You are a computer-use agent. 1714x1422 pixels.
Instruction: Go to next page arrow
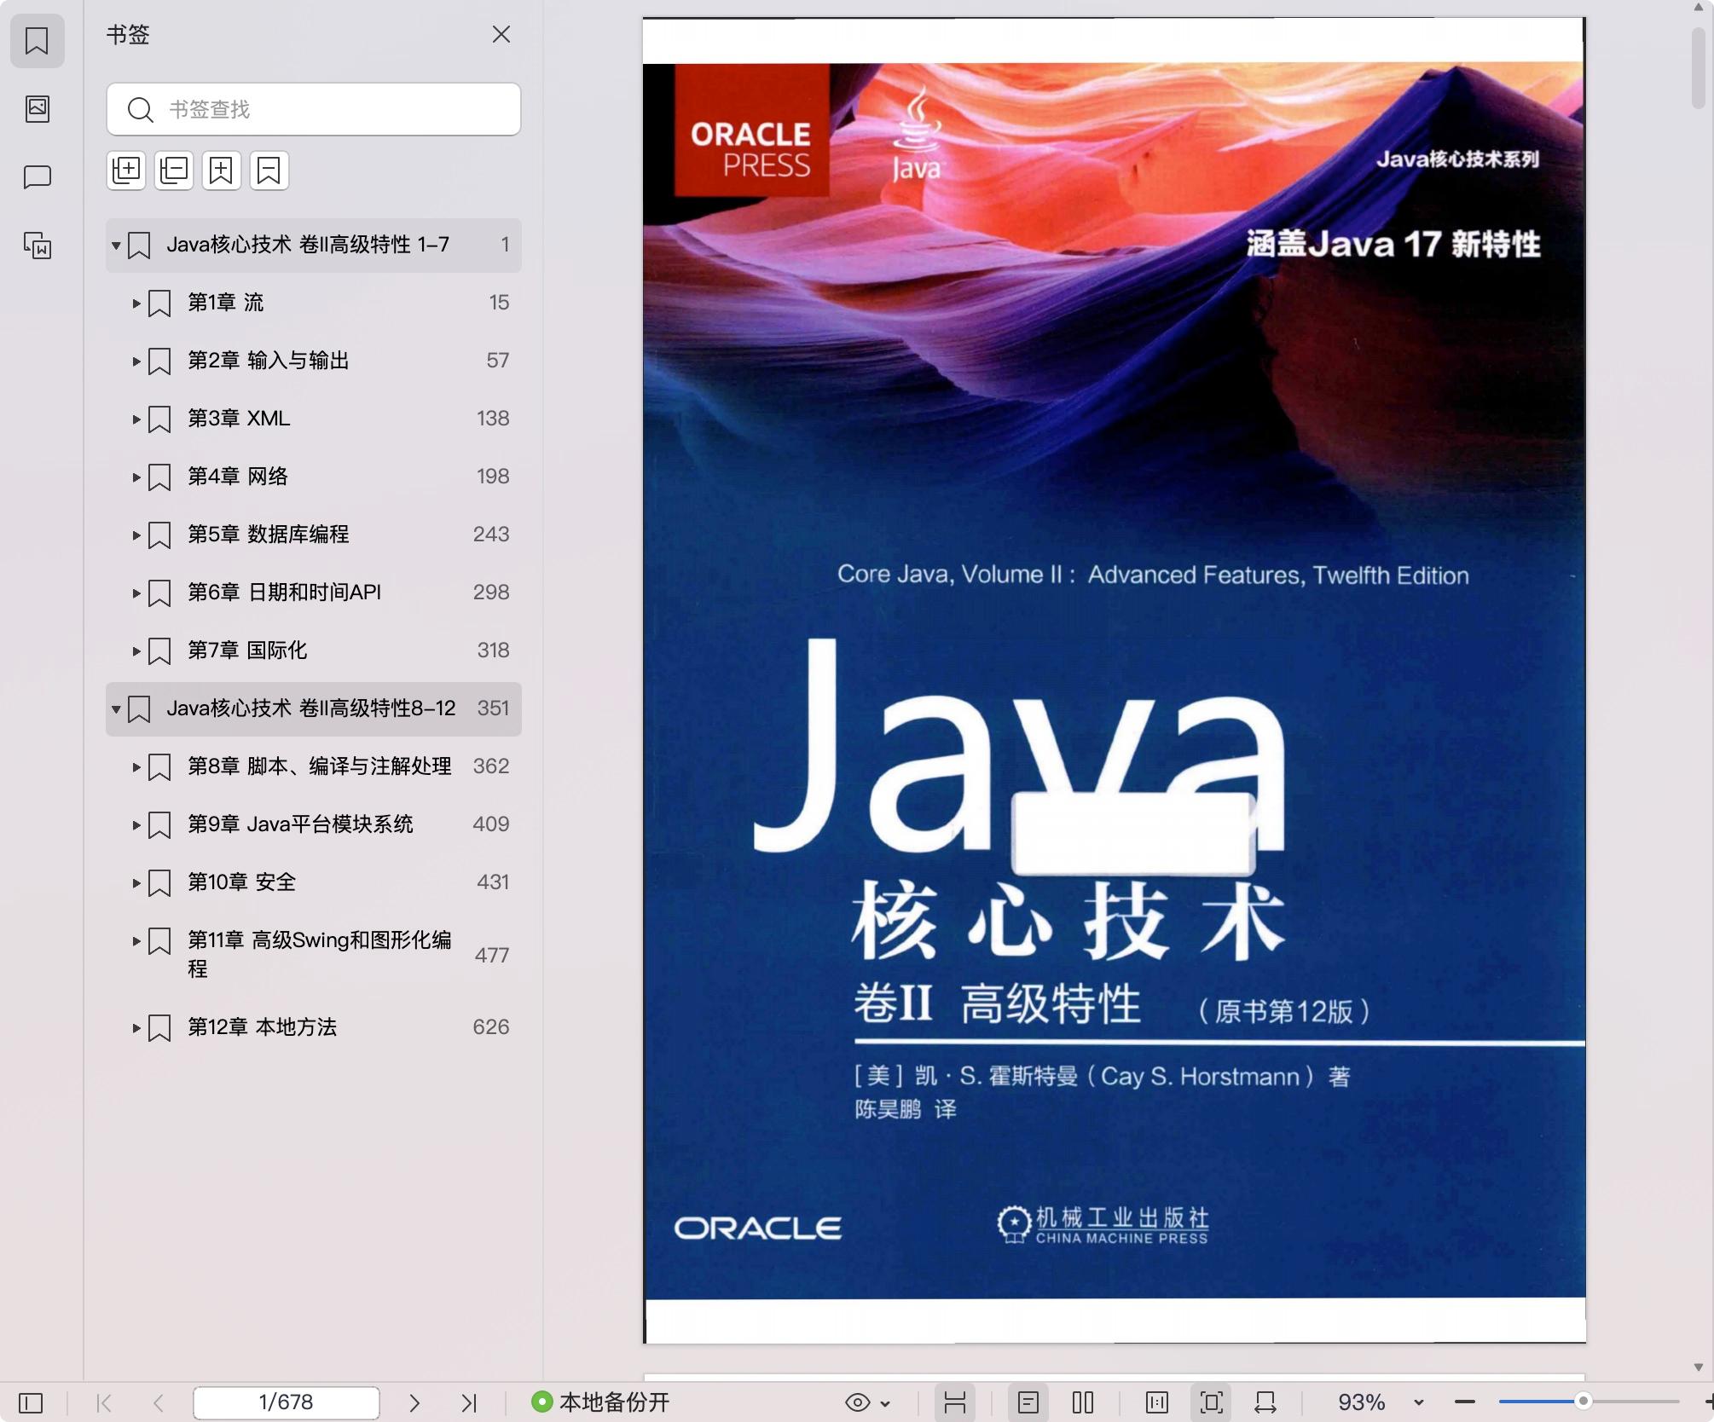[414, 1402]
